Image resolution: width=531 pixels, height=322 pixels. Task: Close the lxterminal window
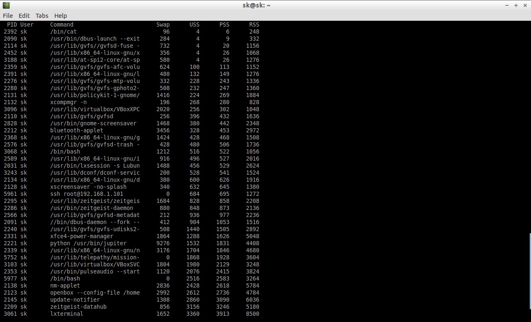[525, 5]
